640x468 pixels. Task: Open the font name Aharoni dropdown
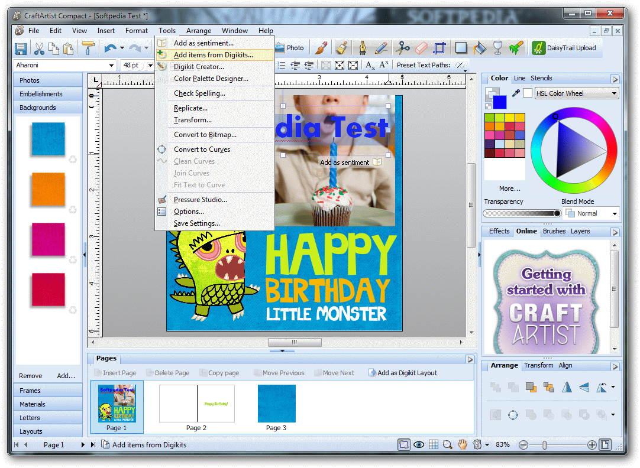tap(111, 65)
